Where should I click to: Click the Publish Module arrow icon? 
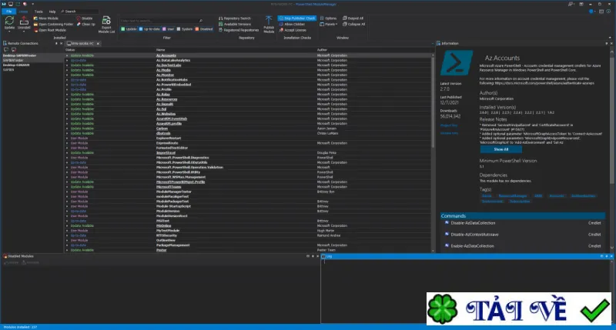pos(269,21)
